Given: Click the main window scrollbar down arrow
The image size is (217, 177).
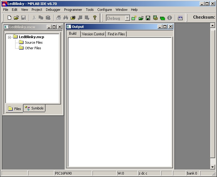Looking at the screenshot, I should coord(212,167).
